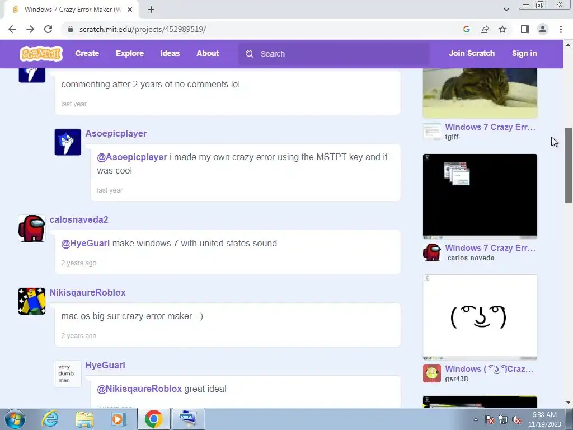Open tgiff's Windows 7 Crazy Err... remix title
Viewport: 573px width, 430px height.
coord(490,127)
